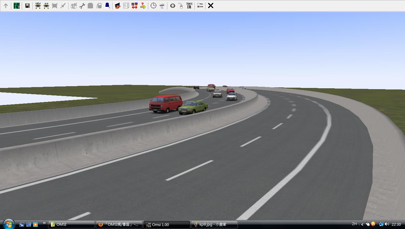The image size is (405, 229).
Task: Click the fuel pump icon
Action: click(99, 6)
